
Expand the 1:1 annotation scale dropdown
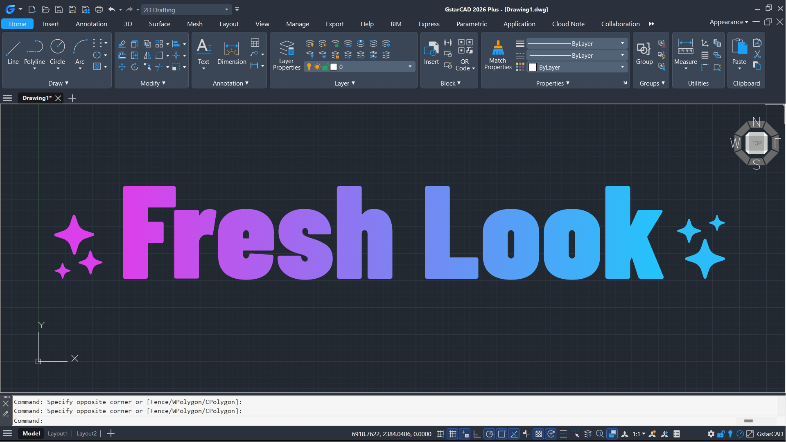[639, 434]
